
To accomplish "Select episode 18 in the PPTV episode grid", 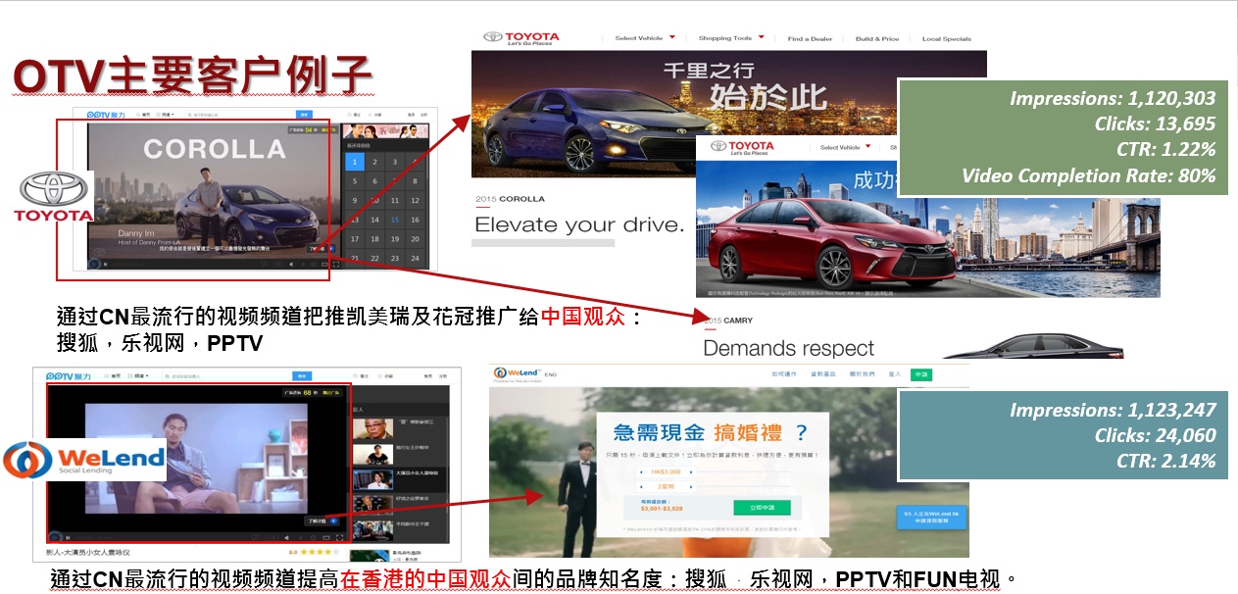I will pos(374,239).
